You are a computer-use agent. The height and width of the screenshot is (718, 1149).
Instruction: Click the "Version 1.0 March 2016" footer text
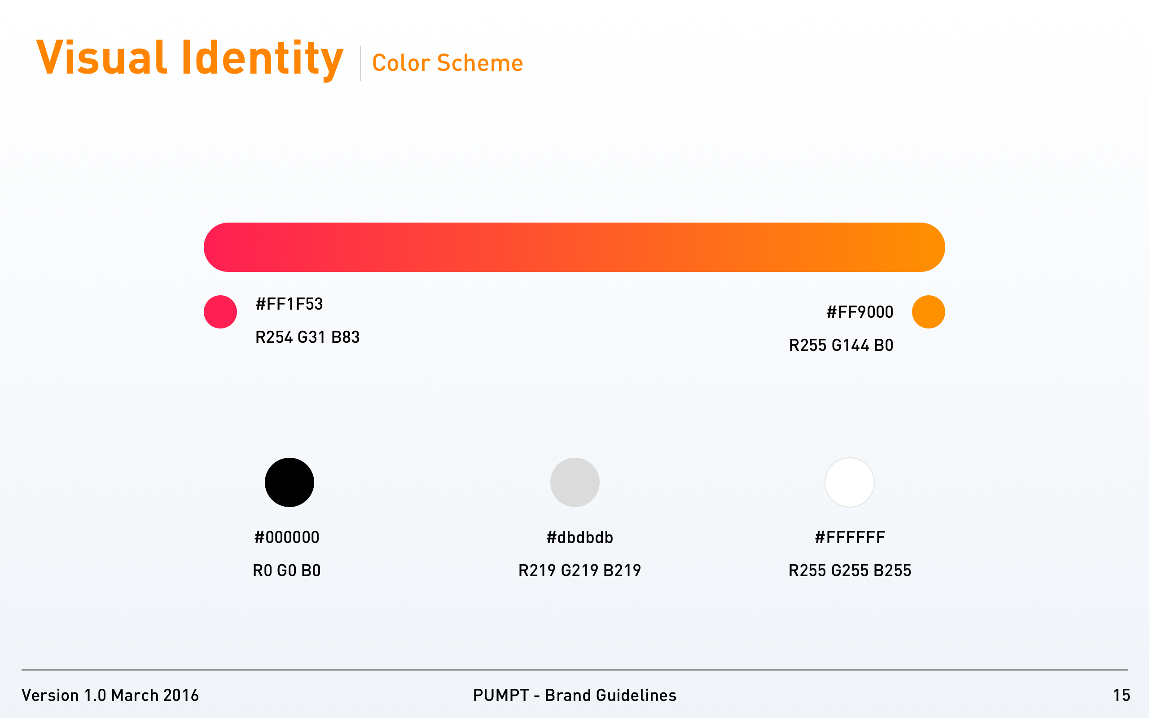[x=110, y=695]
